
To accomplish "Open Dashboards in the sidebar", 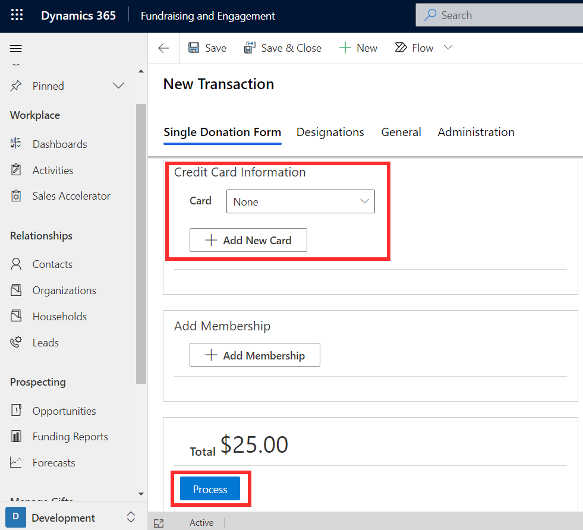I will [x=60, y=144].
